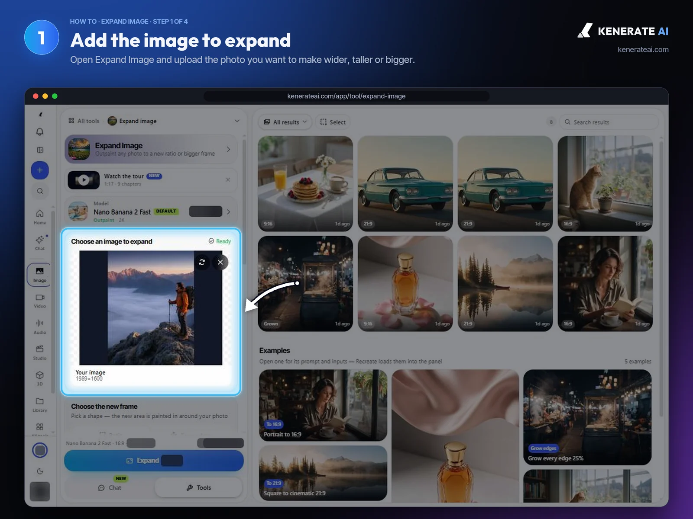Open the sidebar search magnifier icon
This screenshot has width=693, height=519.
pyautogui.click(x=40, y=191)
